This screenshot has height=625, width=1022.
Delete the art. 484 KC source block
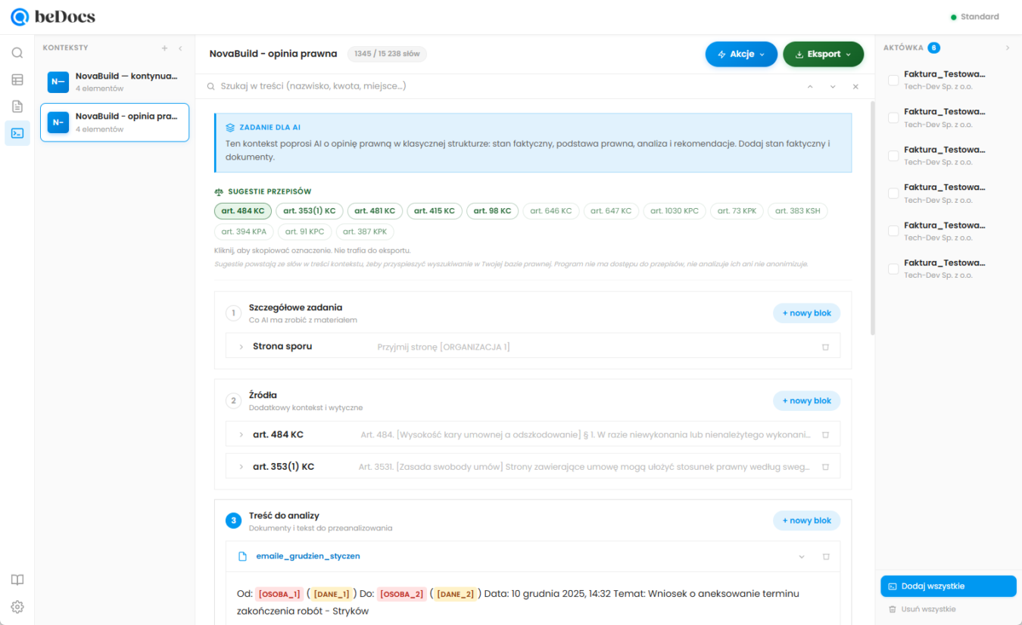coord(825,435)
